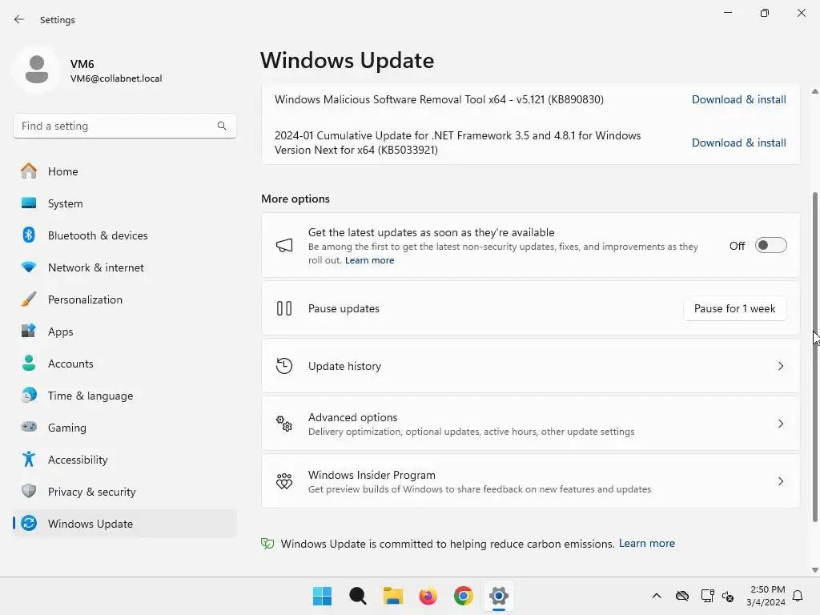Expand Advanced options chevron
The height and width of the screenshot is (615, 820).
point(780,424)
